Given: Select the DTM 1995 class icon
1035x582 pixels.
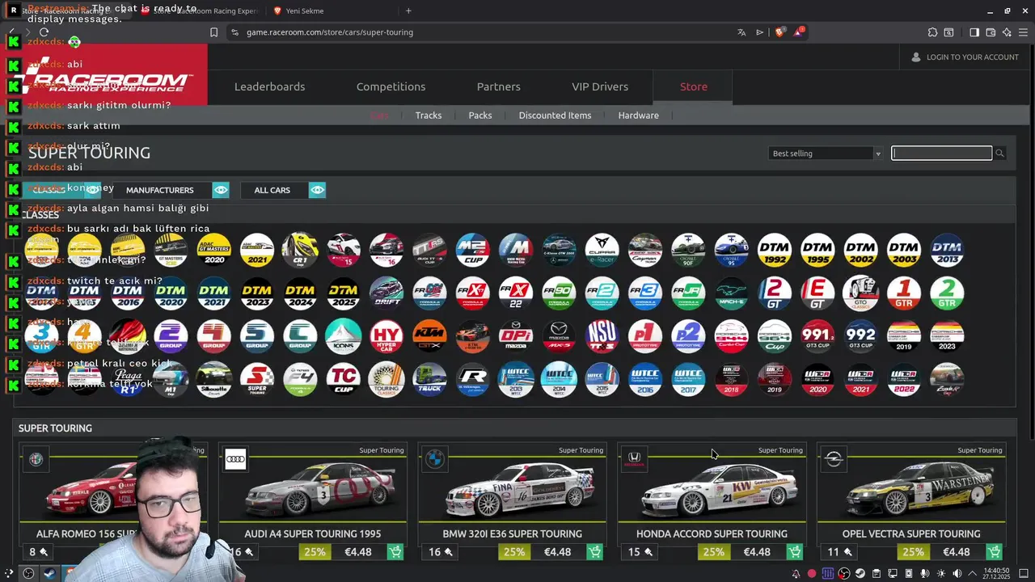Looking at the screenshot, I should coord(817,250).
